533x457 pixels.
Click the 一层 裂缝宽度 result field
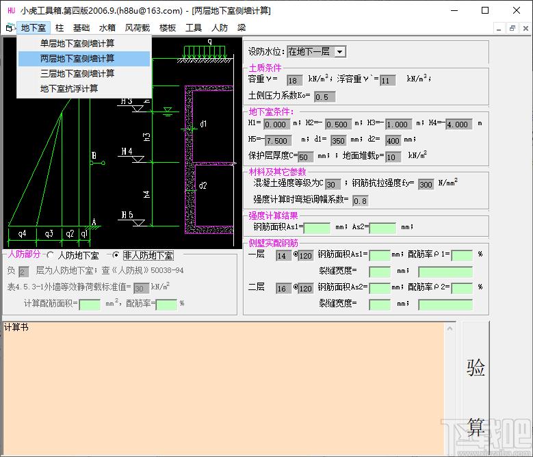pyautogui.click(x=380, y=272)
